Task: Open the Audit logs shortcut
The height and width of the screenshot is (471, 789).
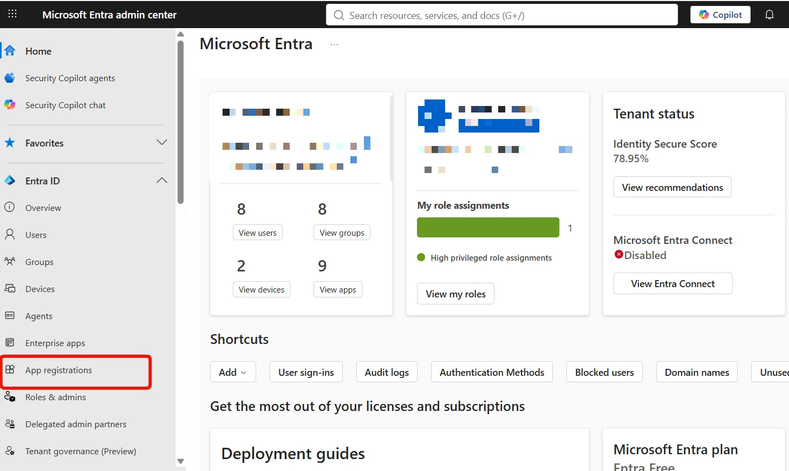Action: tap(387, 372)
